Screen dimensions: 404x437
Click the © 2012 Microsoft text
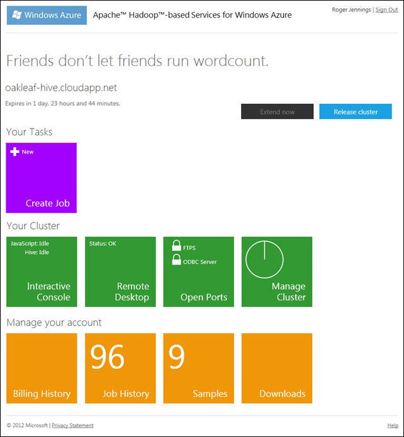click(27, 425)
